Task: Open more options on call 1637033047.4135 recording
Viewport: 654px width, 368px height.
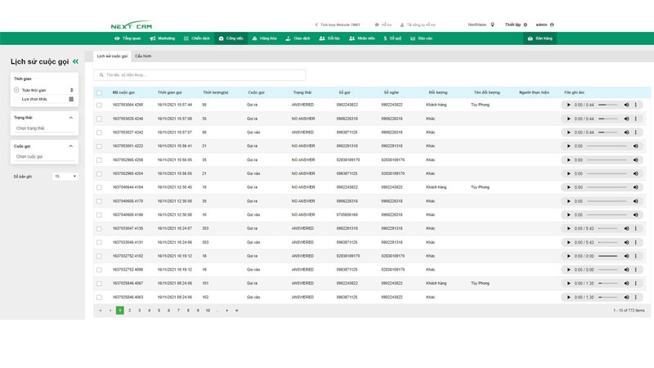Action: (x=636, y=228)
